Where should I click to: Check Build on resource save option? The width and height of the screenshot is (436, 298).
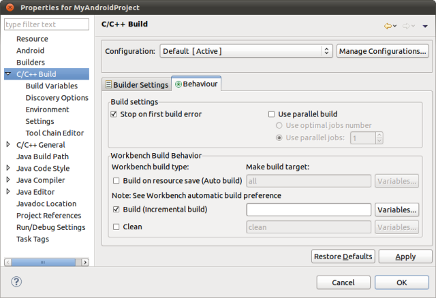[116, 181]
